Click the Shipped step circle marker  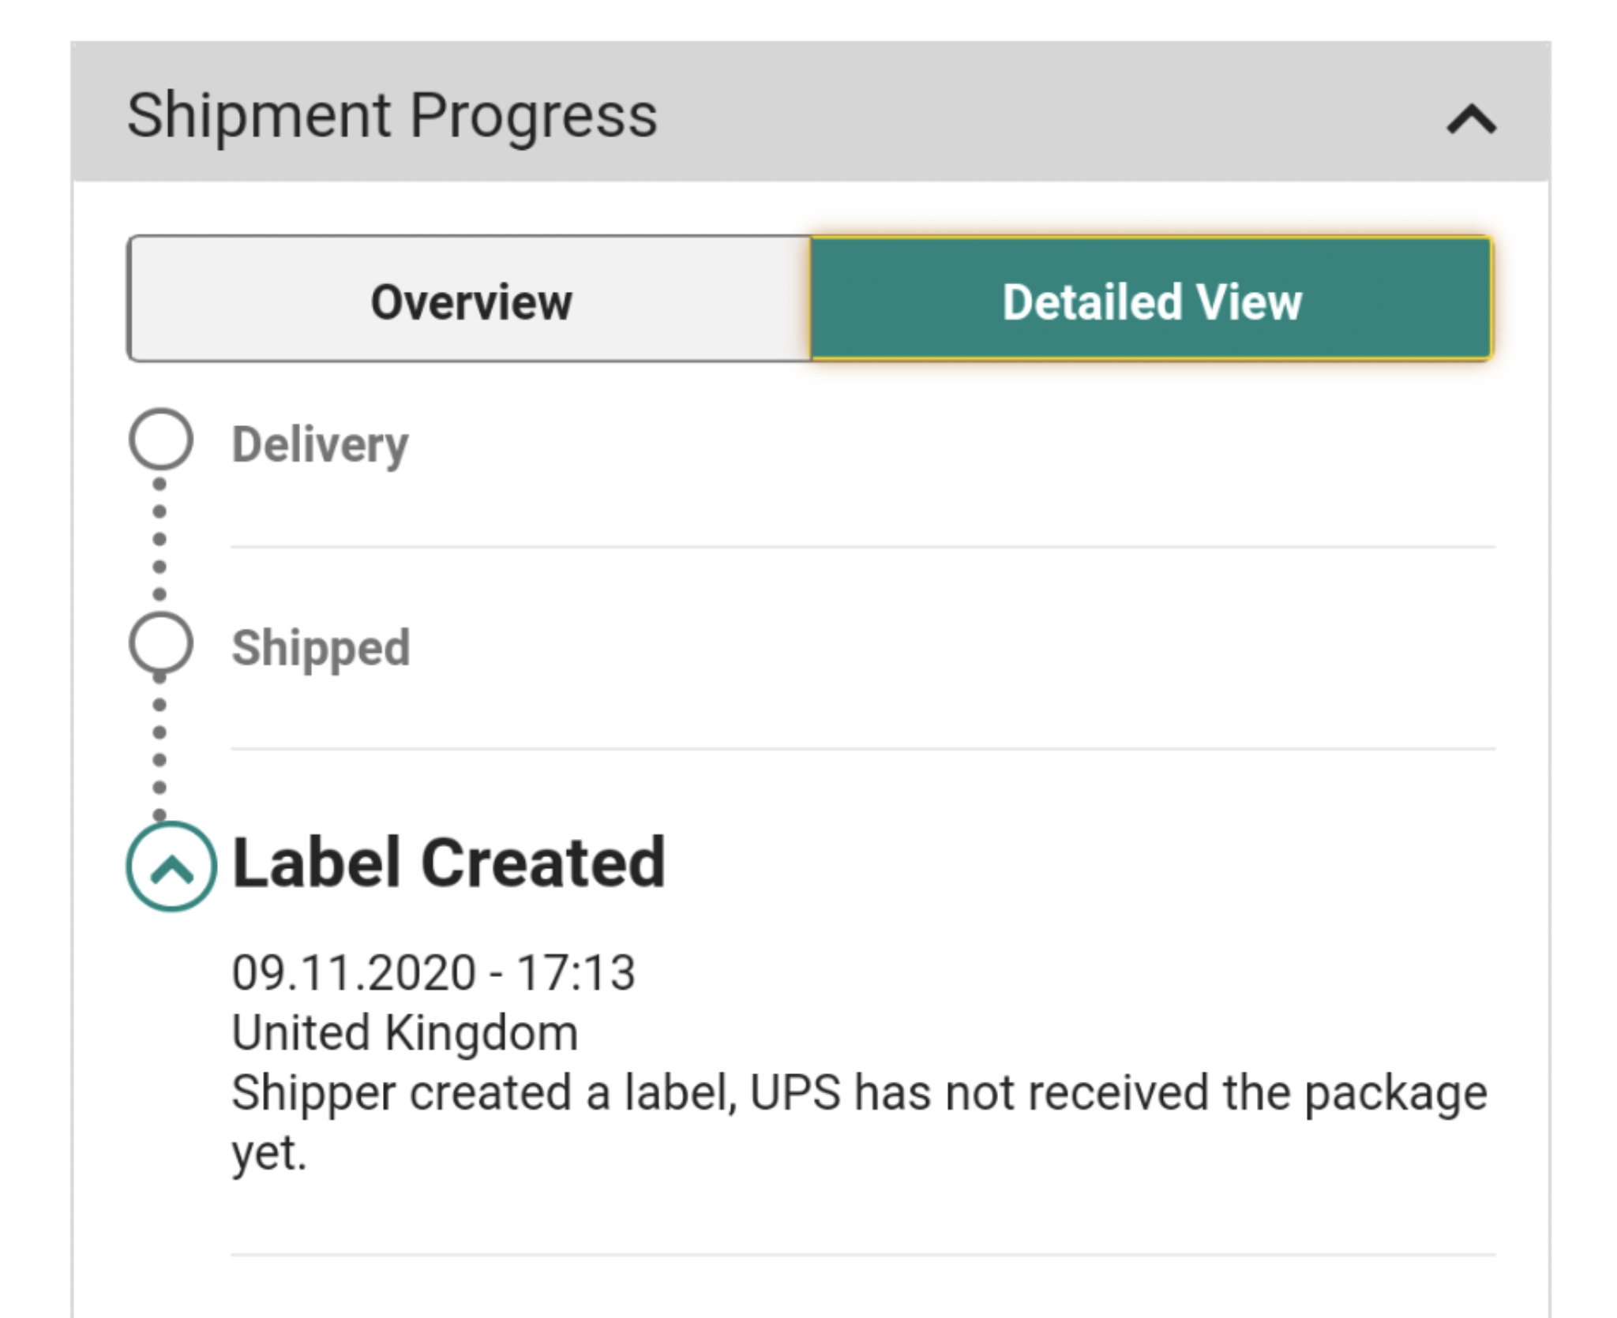tap(160, 642)
